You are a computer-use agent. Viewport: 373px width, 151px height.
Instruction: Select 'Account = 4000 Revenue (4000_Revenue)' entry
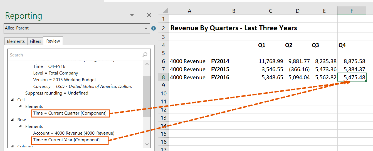pos(74,133)
